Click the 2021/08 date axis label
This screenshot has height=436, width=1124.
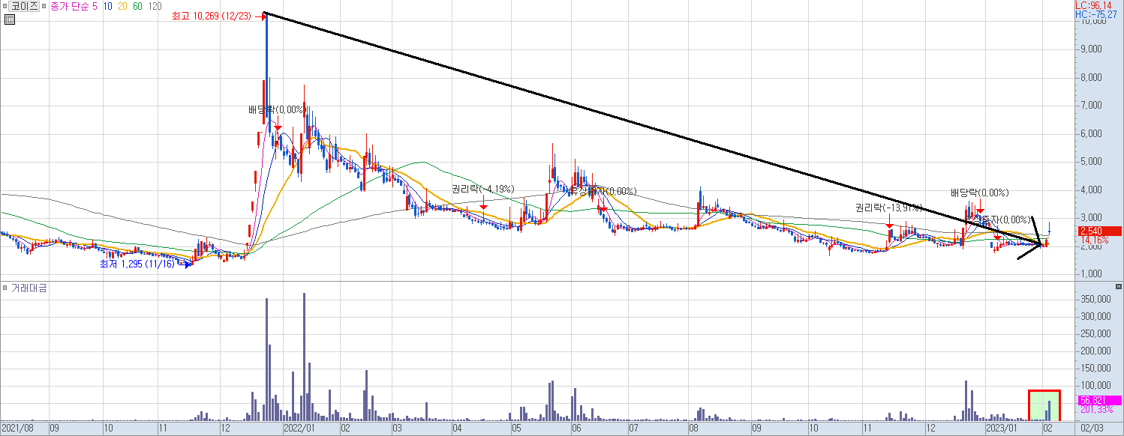pos(18,429)
